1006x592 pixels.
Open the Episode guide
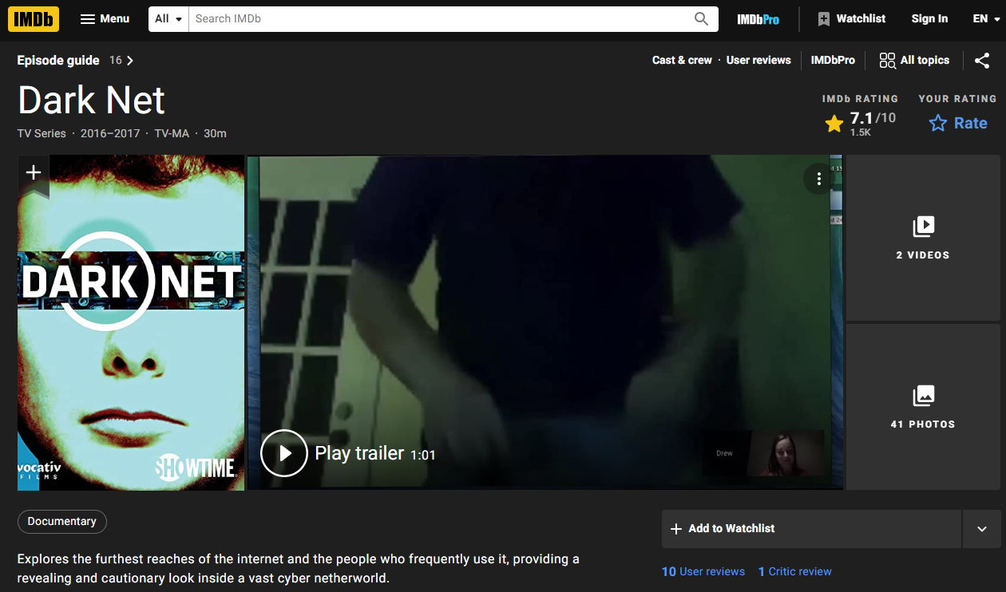75,60
